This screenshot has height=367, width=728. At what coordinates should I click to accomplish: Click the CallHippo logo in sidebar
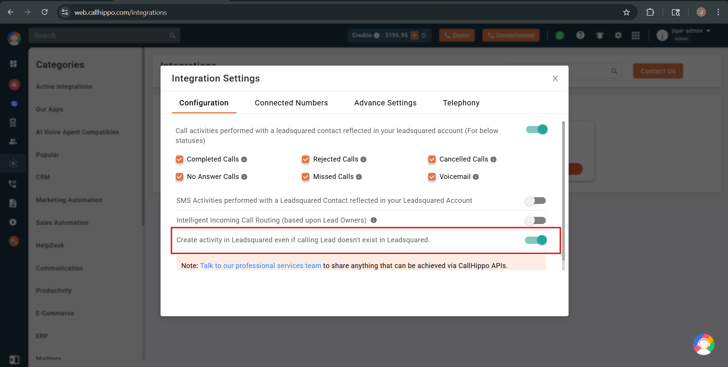14,38
